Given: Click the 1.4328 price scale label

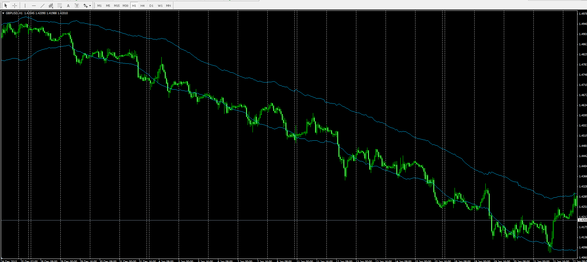Looking at the screenshot, I should point(583,186).
